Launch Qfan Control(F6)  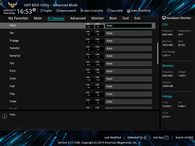click(92, 11)
